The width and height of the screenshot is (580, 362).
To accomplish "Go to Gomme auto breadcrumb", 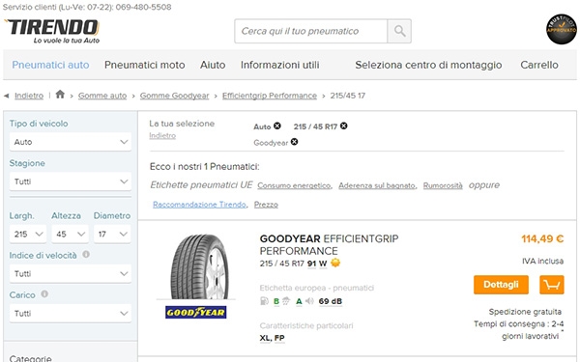I will 102,96.
